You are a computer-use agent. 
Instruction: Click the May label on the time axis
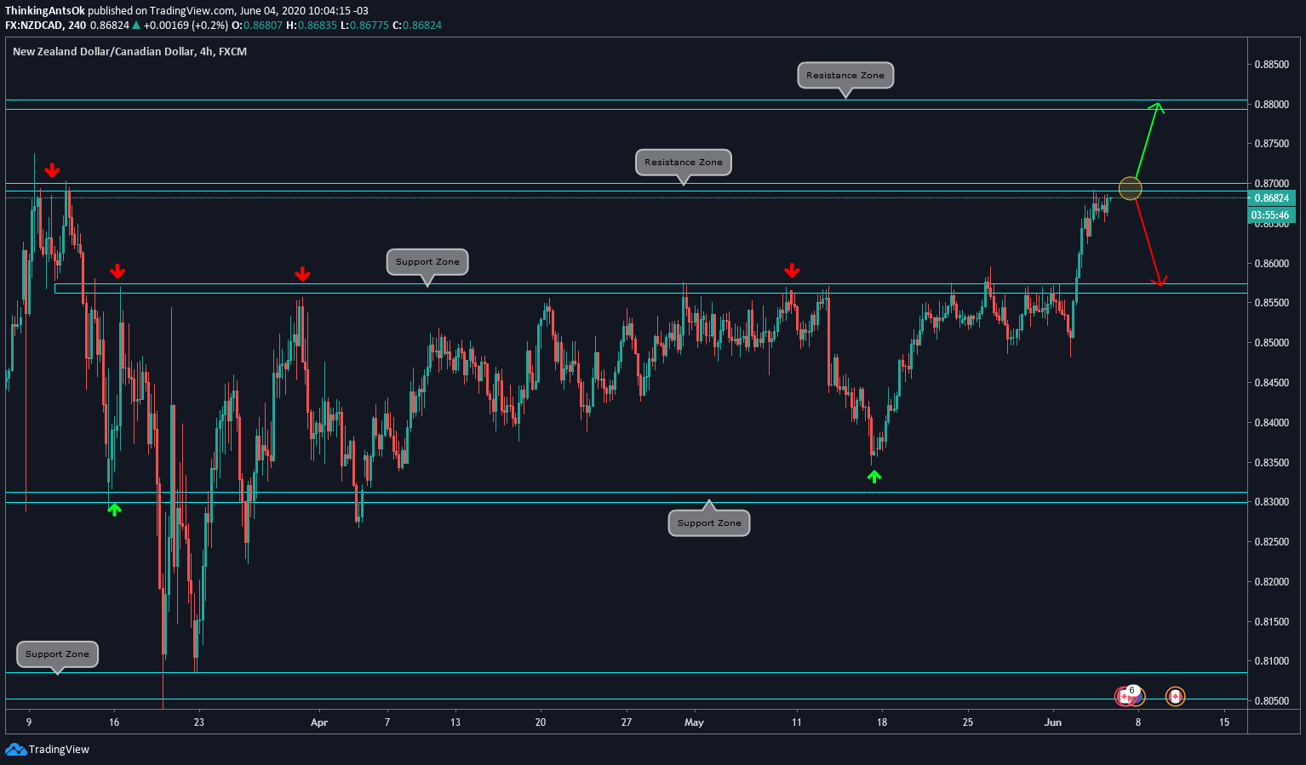[x=695, y=722]
